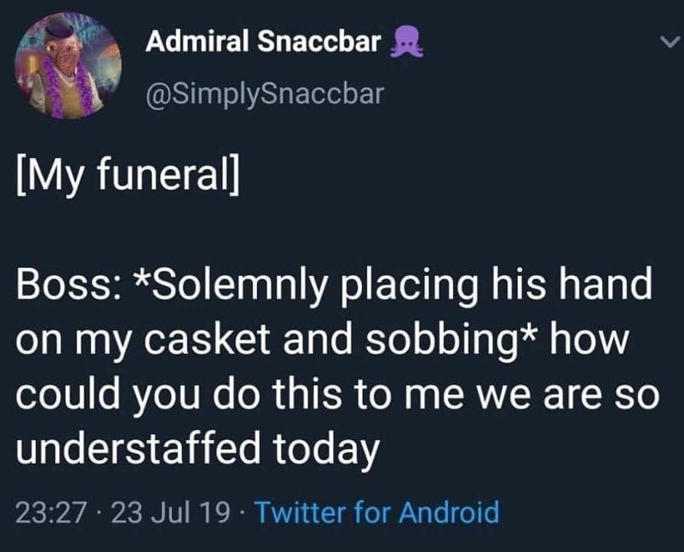Open the Admiral Snaccbar display name
This screenshot has height=552, width=684.
coord(263,42)
